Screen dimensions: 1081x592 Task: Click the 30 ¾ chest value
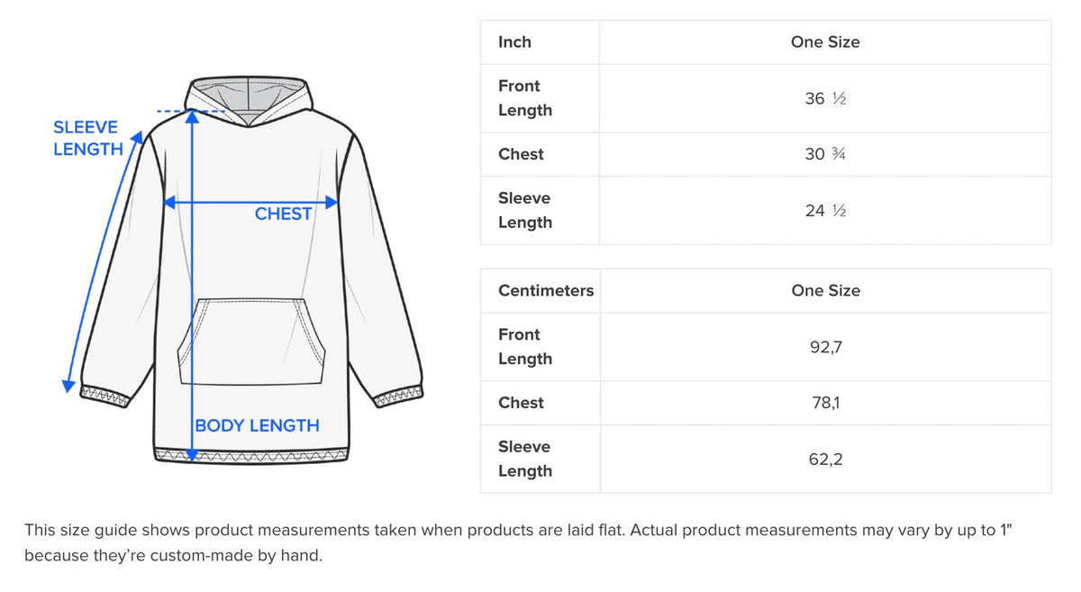point(824,154)
